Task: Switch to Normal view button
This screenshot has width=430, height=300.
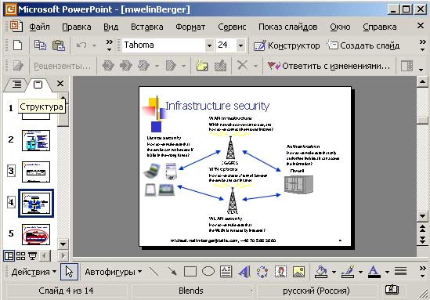Action: [9, 256]
